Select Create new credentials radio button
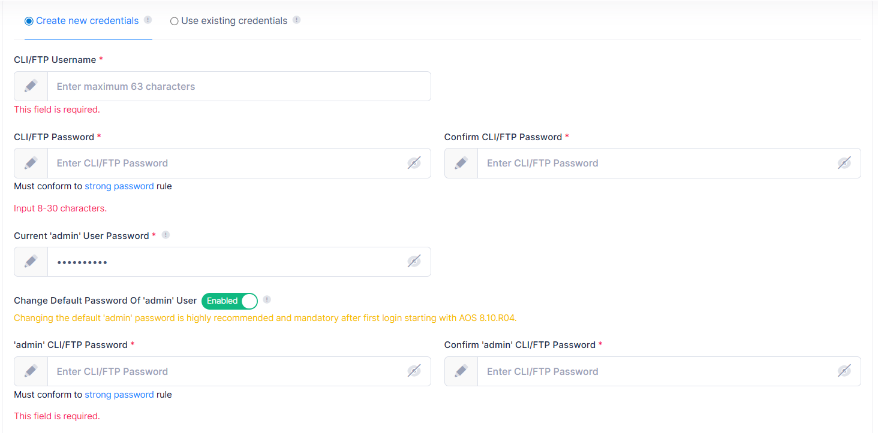The width and height of the screenshot is (878, 433). (x=29, y=21)
